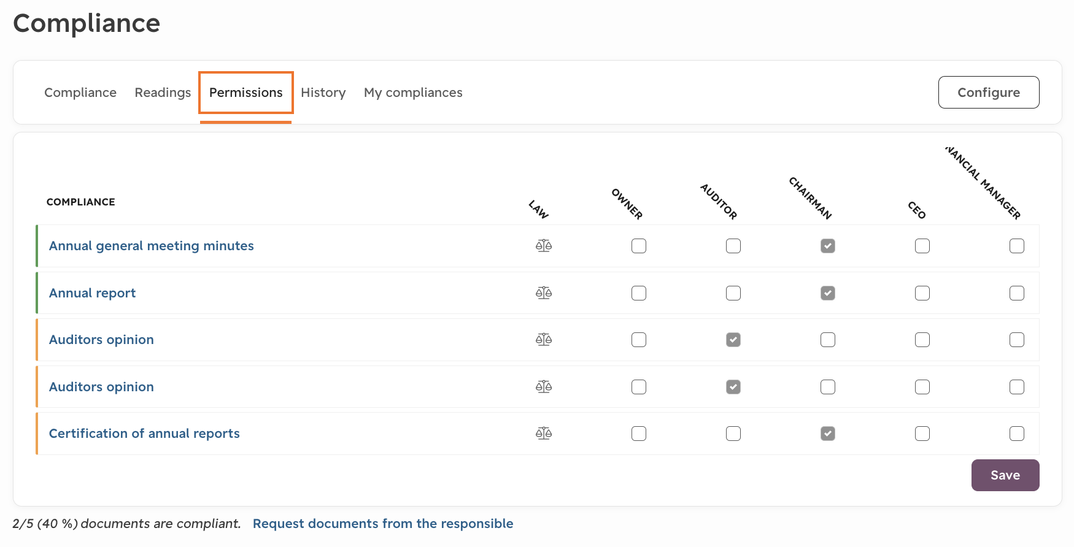
Task: Open Annual general meeting minutes link
Action: (152, 246)
